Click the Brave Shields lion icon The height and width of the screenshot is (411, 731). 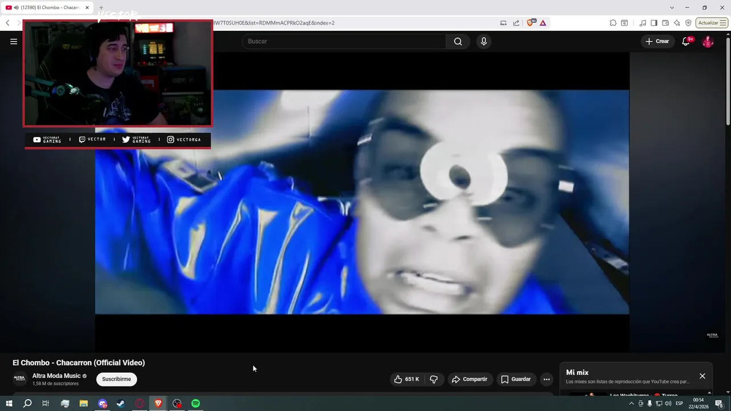531,23
